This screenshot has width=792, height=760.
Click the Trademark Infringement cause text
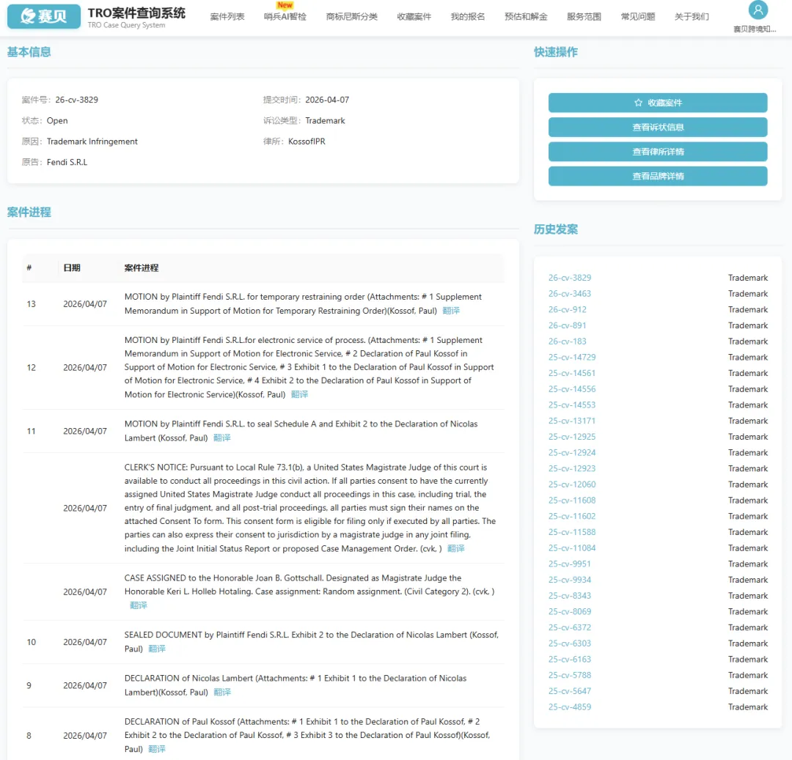coord(92,141)
